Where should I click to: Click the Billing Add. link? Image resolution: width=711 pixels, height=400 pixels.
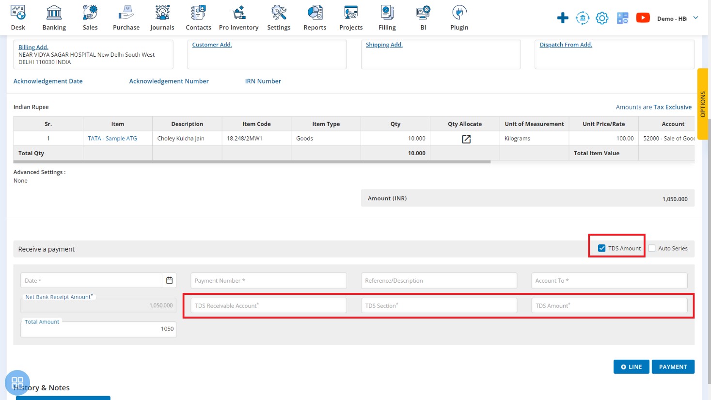(x=33, y=47)
